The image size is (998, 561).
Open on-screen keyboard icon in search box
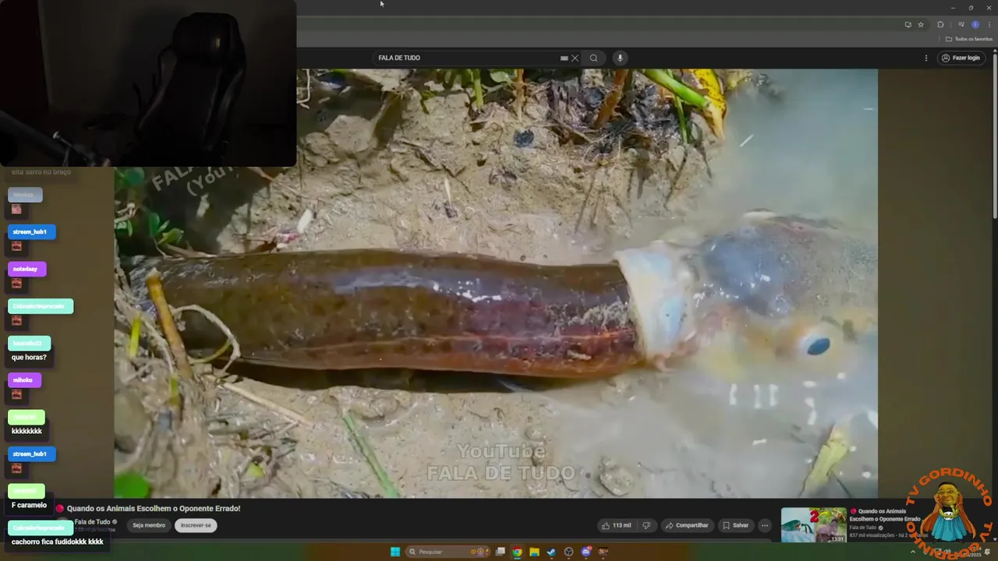pos(564,58)
